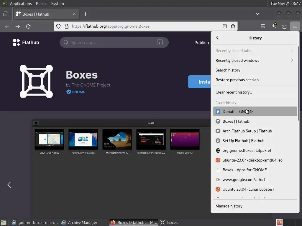Bookmark this page with star icon

[233, 26]
